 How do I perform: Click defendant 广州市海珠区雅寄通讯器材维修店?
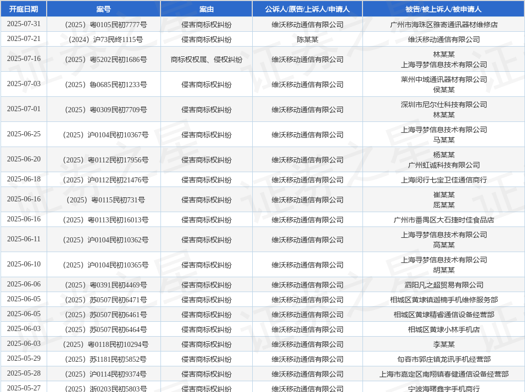(x=443, y=25)
